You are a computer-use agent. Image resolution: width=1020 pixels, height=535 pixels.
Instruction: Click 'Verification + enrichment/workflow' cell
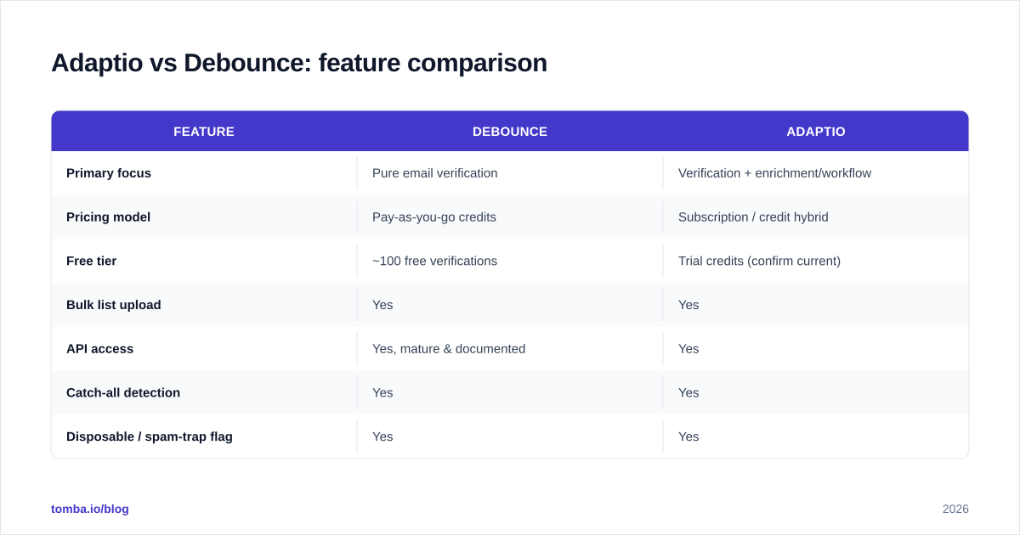(x=774, y=173)
